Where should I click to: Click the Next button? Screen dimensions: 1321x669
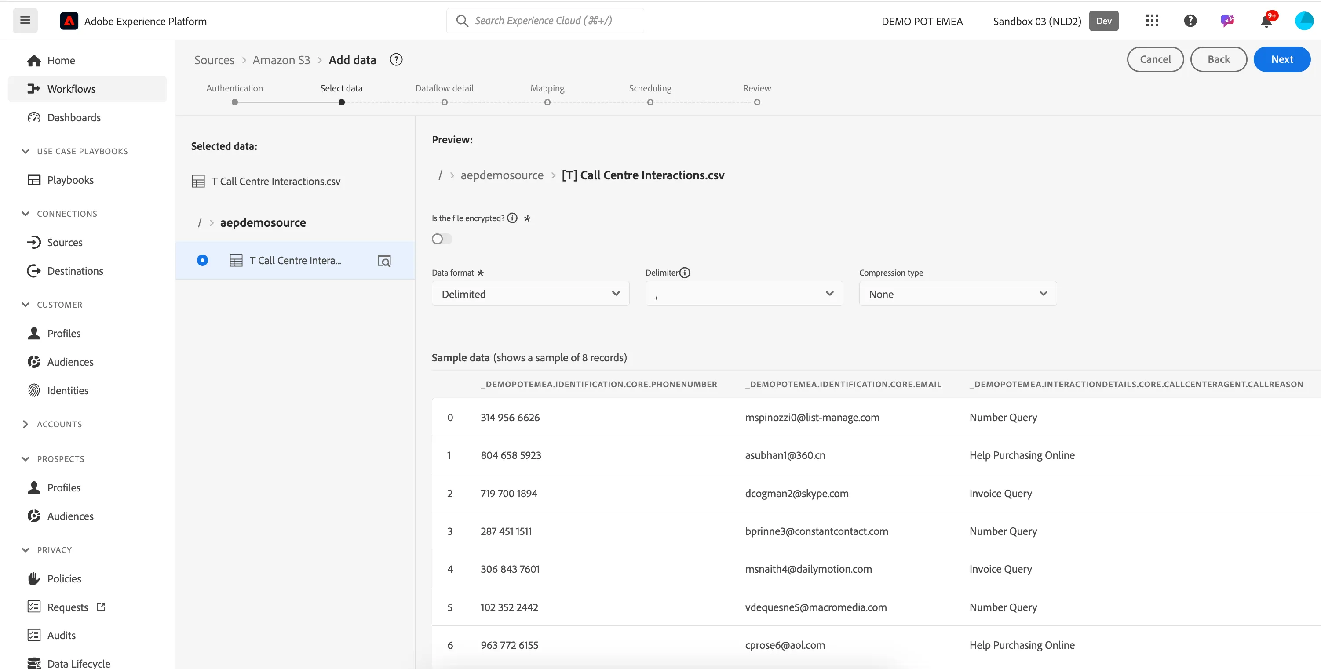click(1281, 59)
